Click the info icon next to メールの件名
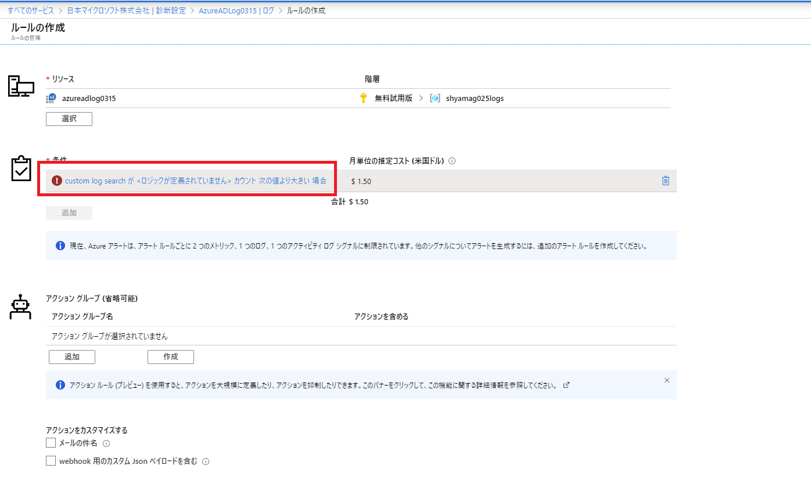811x490 pixels. (106, 444)
